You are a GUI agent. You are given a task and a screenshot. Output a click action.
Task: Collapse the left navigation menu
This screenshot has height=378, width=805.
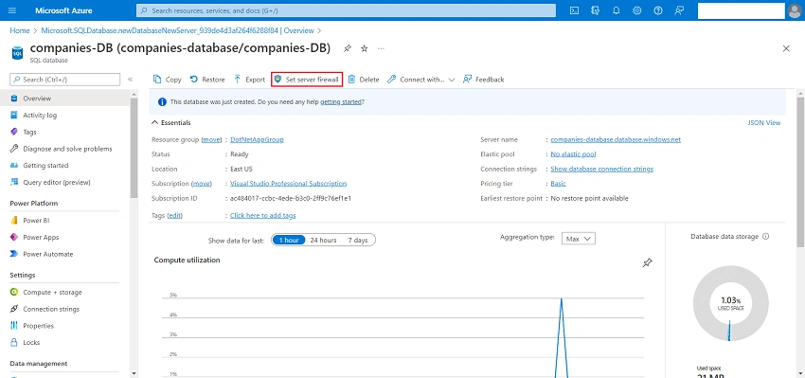[x=130, y=80]
